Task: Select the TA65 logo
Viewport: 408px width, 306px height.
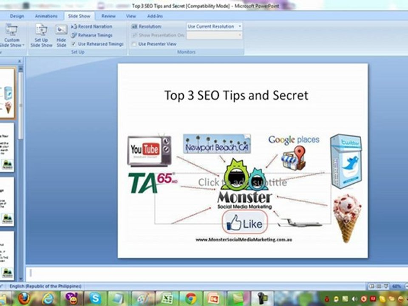Action: 153,183
